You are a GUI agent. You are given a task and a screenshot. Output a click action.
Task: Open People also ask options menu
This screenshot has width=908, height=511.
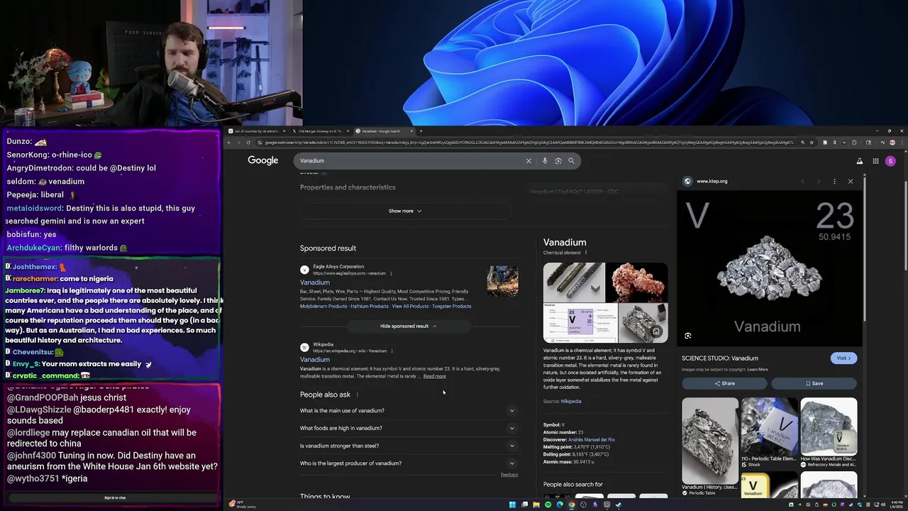357,395
